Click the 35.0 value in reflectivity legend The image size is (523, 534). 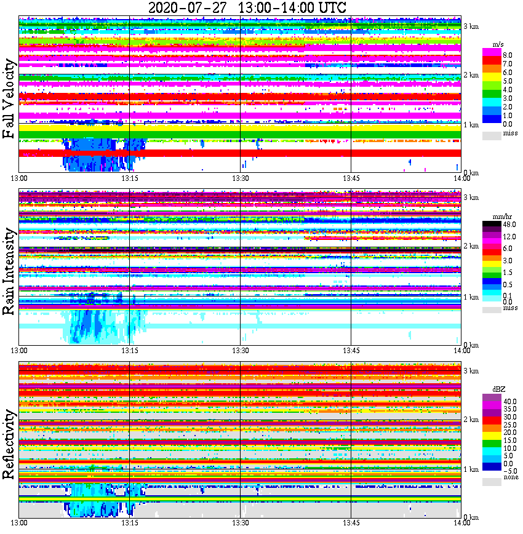pyautogui.click(x=510, y=409)
